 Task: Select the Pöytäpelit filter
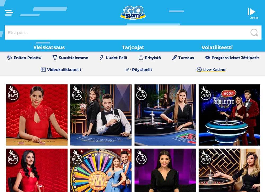pyautogui.click(x=139, y=70)
